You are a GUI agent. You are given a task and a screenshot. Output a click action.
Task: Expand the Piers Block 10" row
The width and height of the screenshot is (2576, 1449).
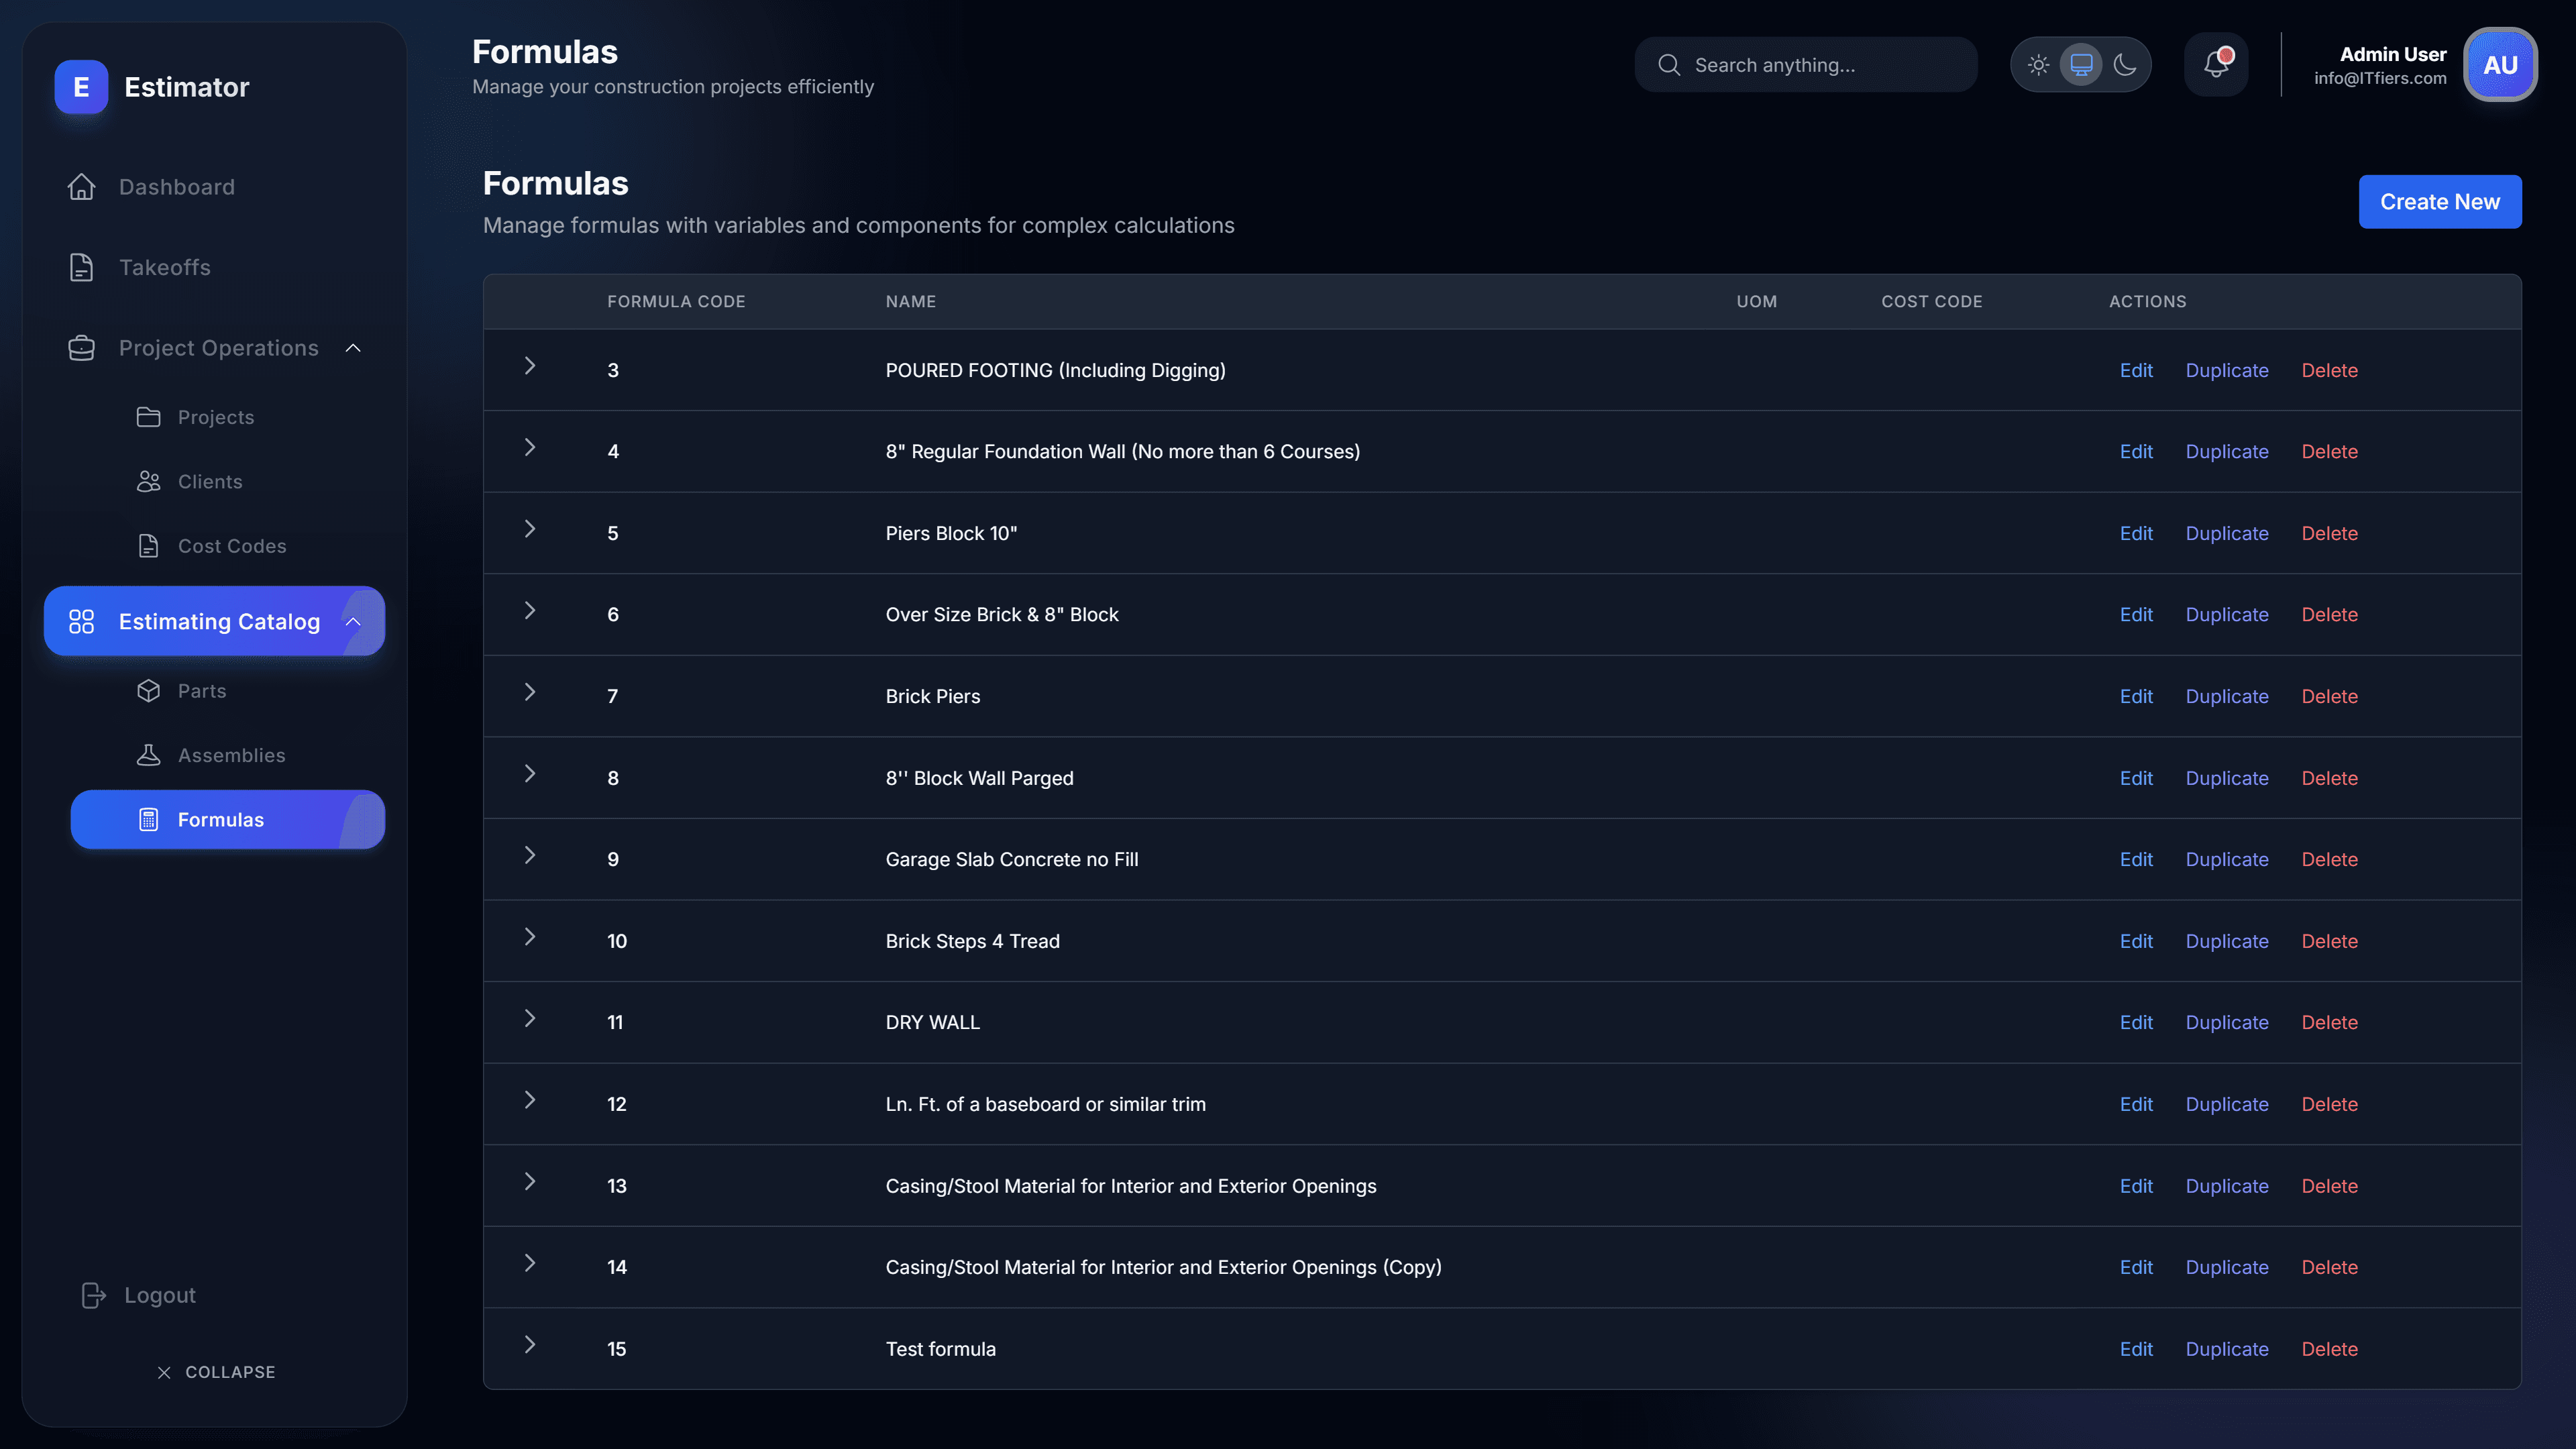pos(530,529)
